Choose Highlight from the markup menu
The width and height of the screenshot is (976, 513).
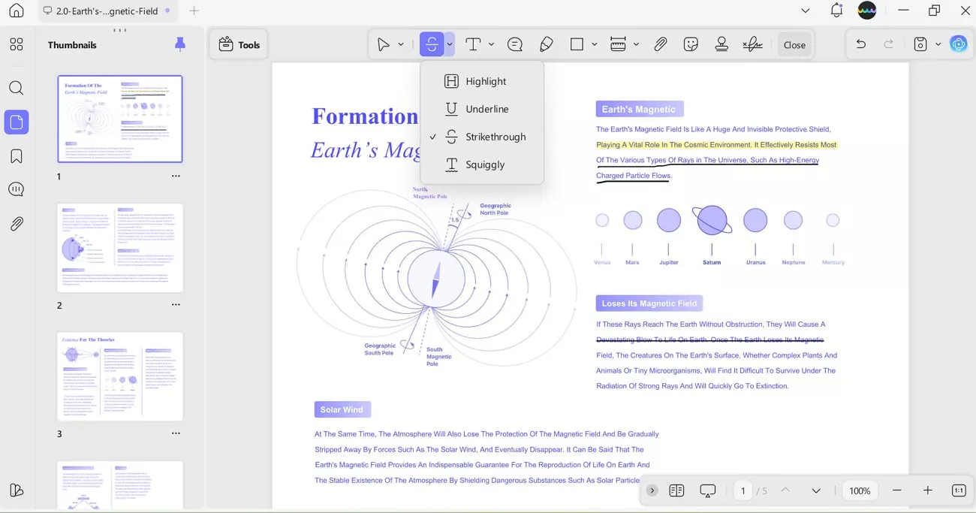(485, 81)
